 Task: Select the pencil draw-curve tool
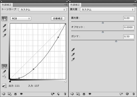(4, 72)
